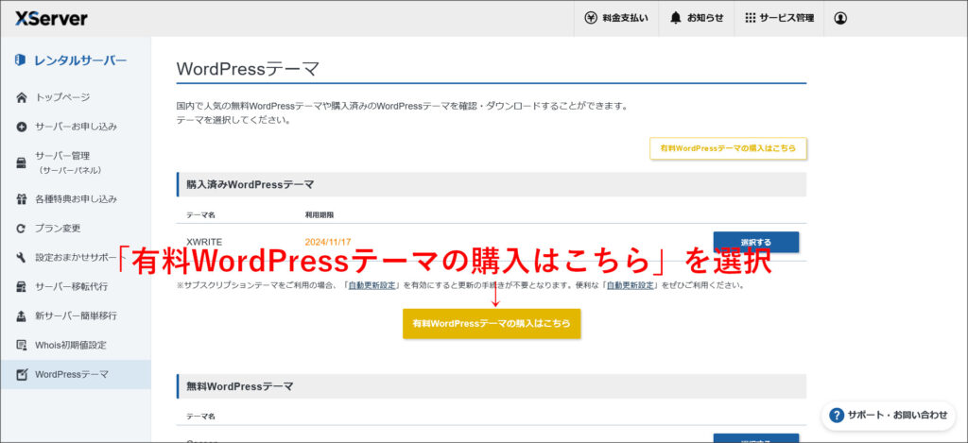Viewport: 968px width, 443px height.
Task: Open サーバーお申し込み
Action: point(76,127)
